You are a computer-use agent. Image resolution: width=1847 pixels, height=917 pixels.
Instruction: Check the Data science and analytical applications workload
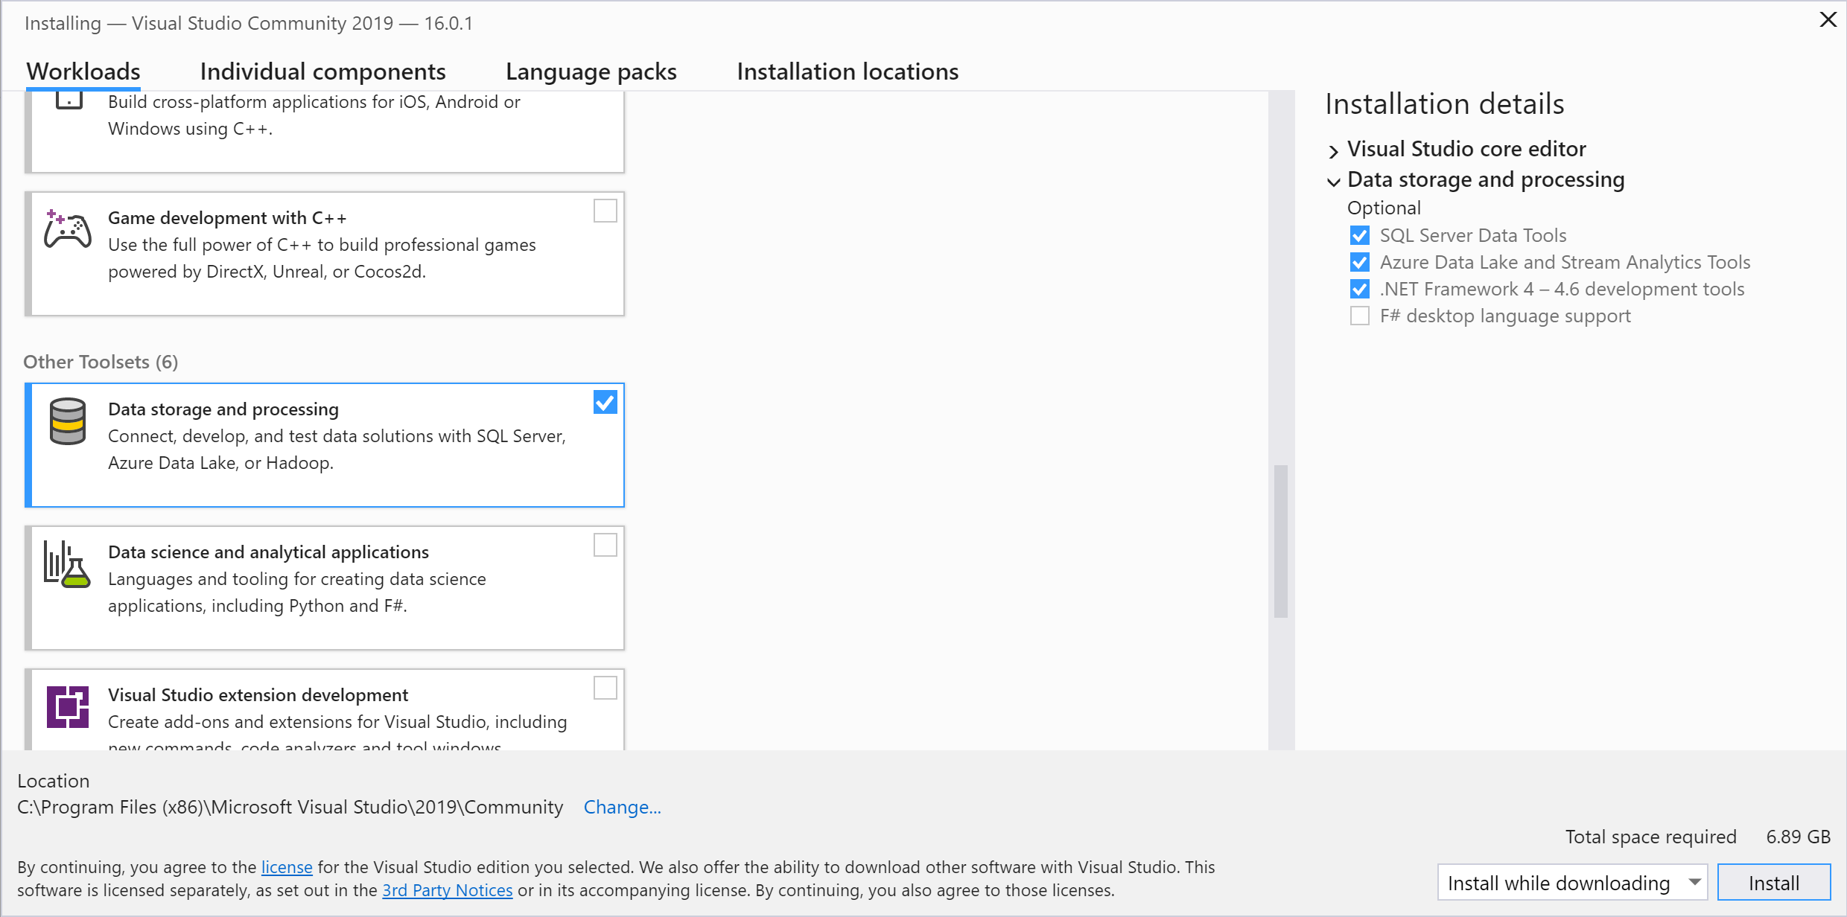(605, 545)
